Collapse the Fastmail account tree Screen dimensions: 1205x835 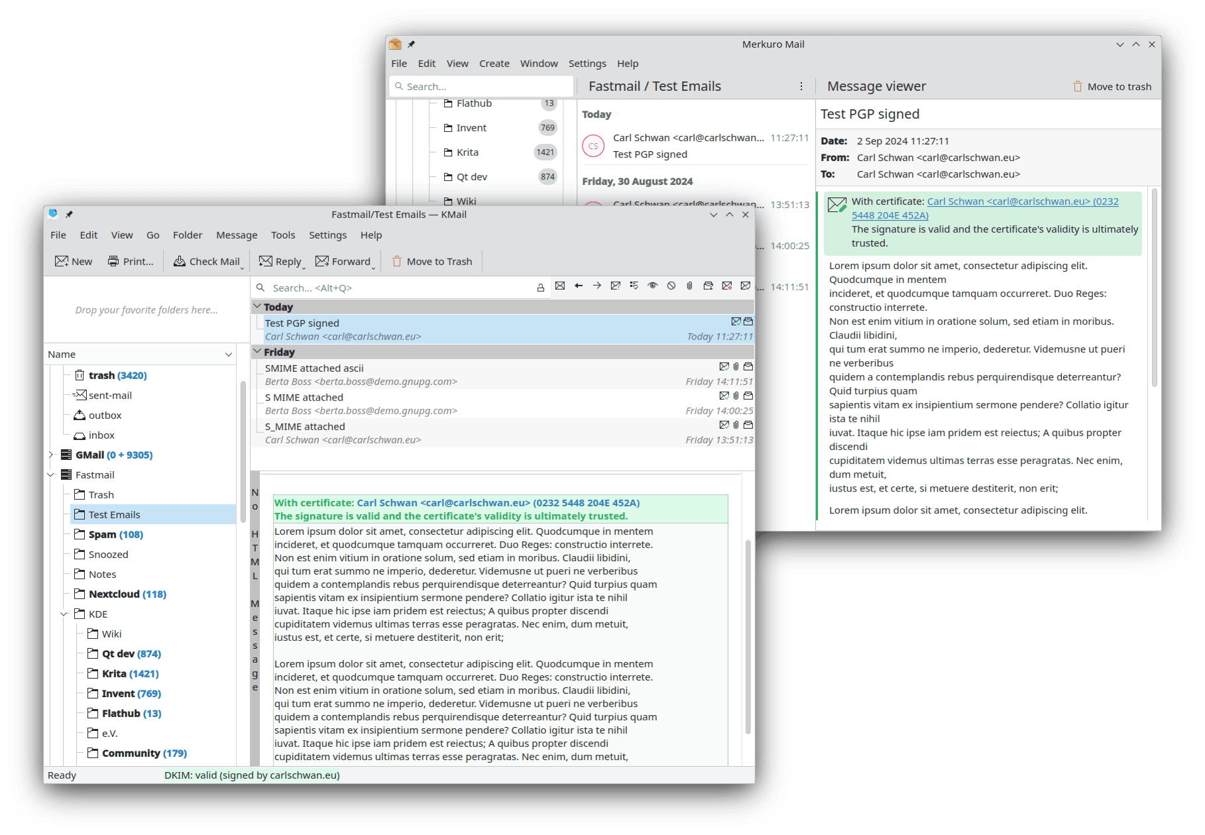[51, 474]
